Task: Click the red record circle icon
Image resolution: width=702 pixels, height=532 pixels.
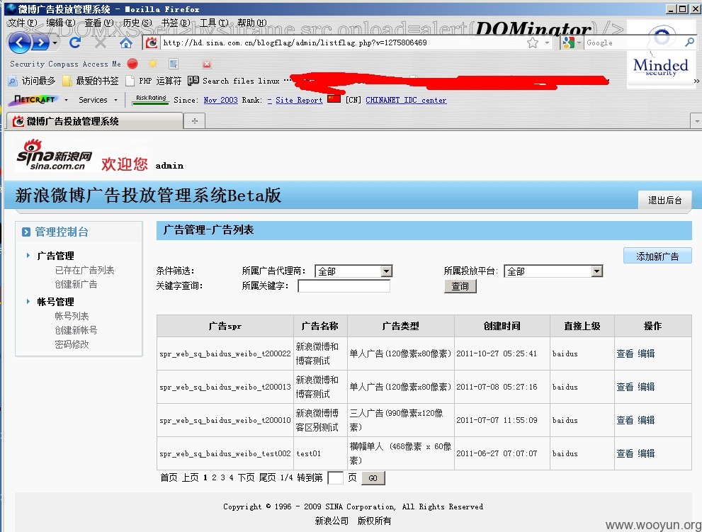Action: tap(132, 64)
